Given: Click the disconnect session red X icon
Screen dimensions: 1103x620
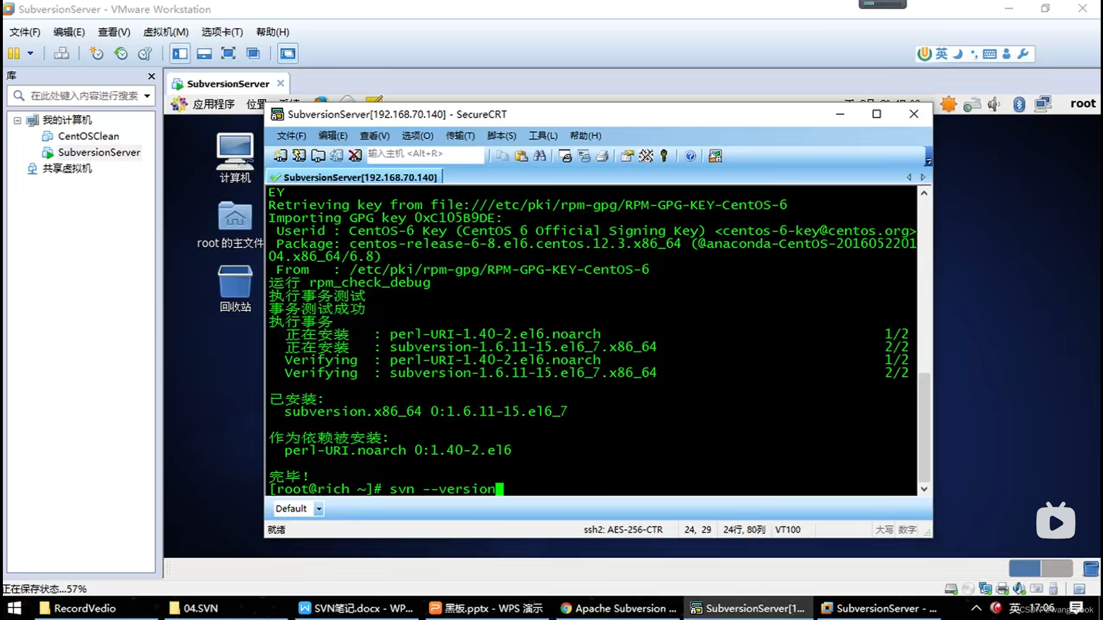Looking at the screenshot, I should [355, 156].
